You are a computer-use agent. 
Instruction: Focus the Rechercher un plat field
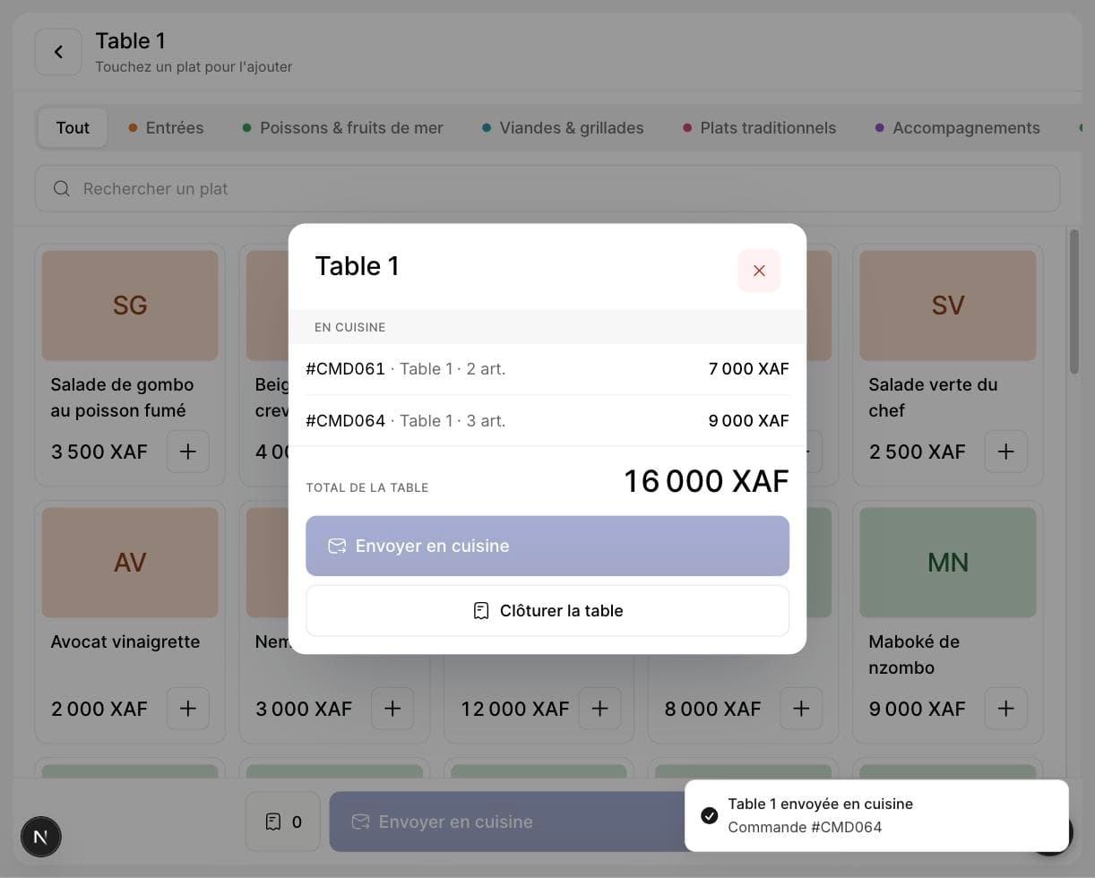(547, 189)
